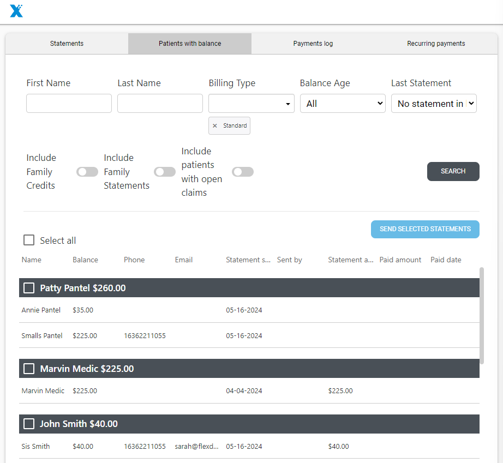Click the Email column header
The width and height of the screenshot is (503, 463).
tap(184, 260)
